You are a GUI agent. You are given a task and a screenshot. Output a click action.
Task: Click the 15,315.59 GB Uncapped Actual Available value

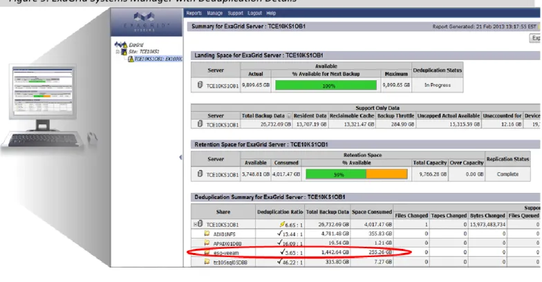click(465, 124)
